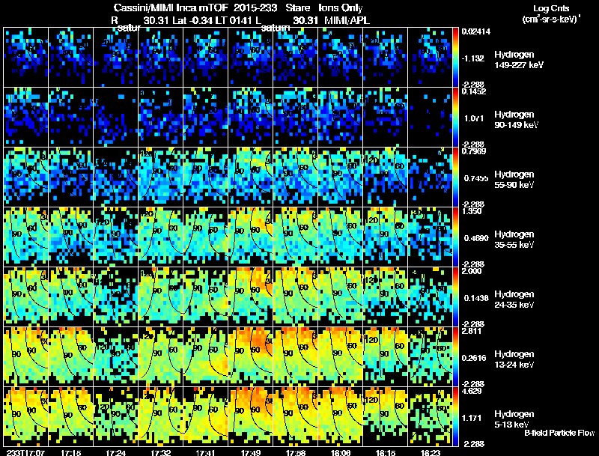
Task: Click the 'Cassini/MIMI Inca mTOF' title text
Action: [x=171, y=7]
